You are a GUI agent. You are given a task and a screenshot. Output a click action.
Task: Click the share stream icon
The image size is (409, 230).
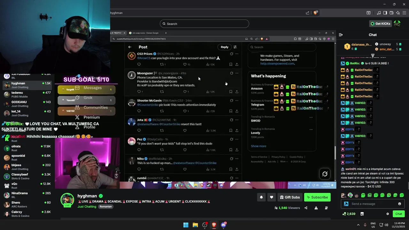[x=306, y=208]
